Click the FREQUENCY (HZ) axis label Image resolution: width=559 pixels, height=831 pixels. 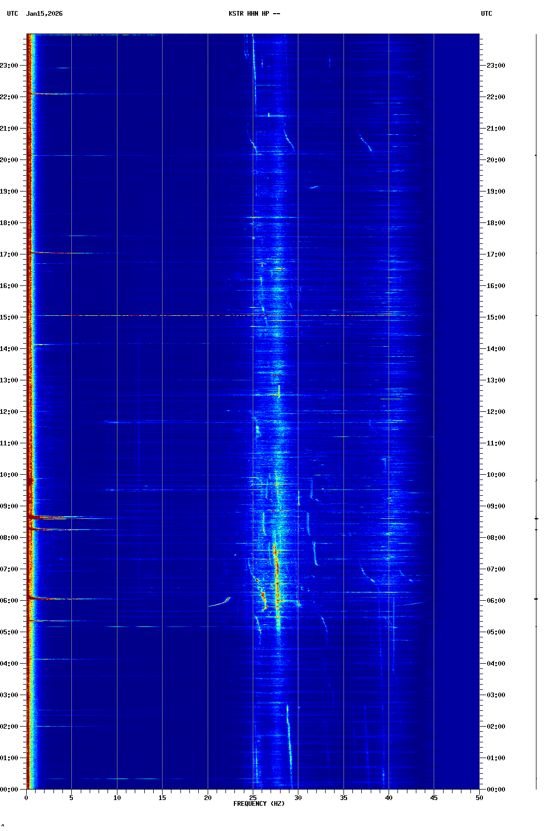point(259,804)
